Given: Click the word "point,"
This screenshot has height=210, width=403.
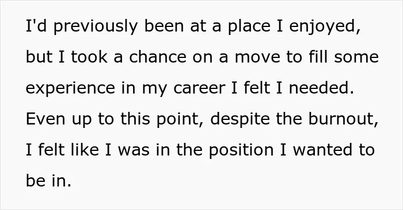Looking at the screenshot, I should click(180, 119).
